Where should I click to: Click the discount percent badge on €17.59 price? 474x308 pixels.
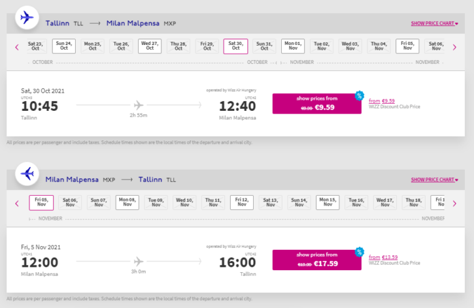tap(359, 252)
